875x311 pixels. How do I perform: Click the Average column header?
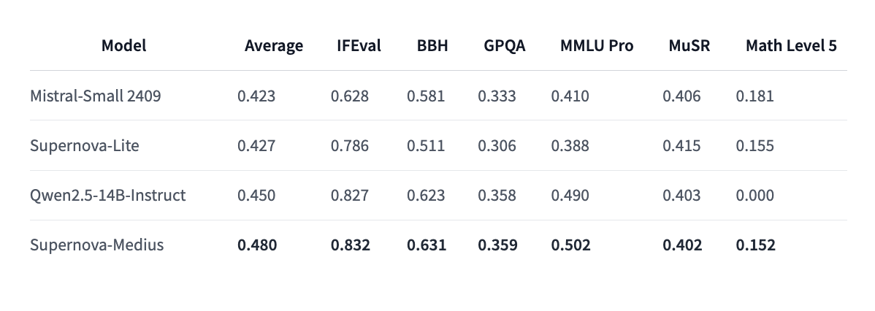274,46
